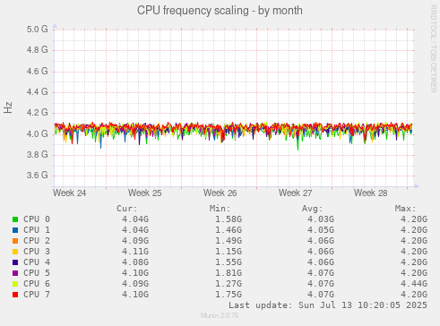Click CPU 4 cur value 4.08G
Viewport: 440px width, 326px height.
click(135, 262)
